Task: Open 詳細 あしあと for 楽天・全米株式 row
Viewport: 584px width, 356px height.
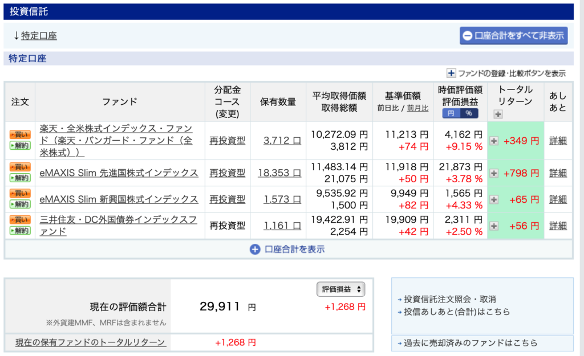Action: [558, 141]
